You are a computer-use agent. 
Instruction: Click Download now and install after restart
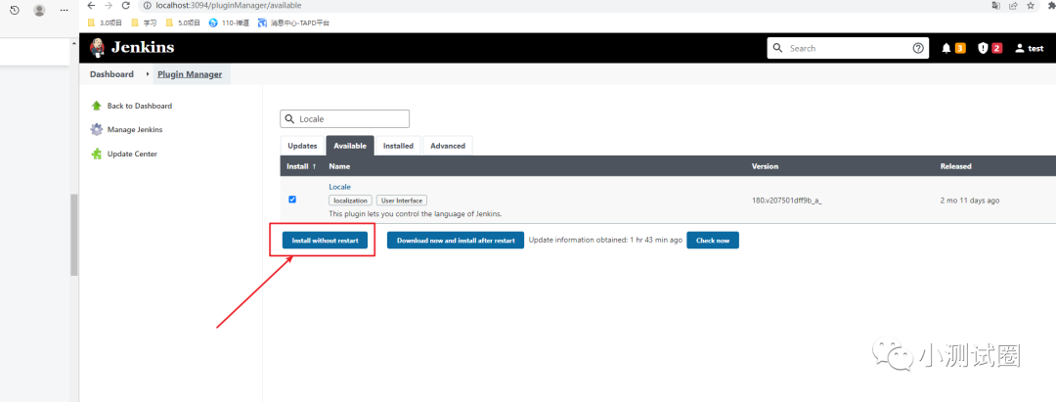(456, 241)
